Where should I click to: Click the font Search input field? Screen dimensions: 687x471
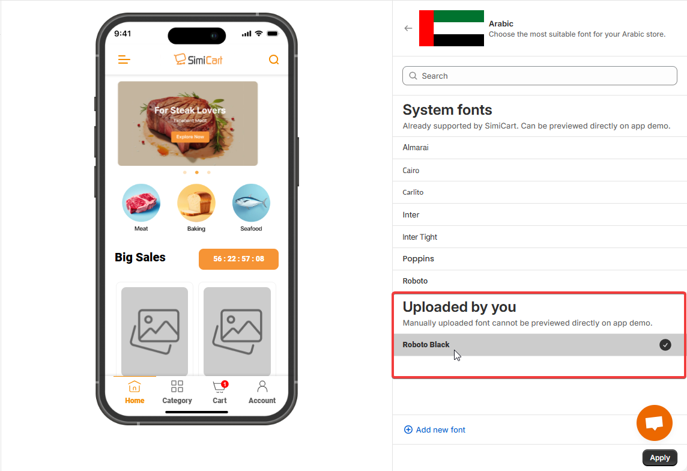[539, 76]
